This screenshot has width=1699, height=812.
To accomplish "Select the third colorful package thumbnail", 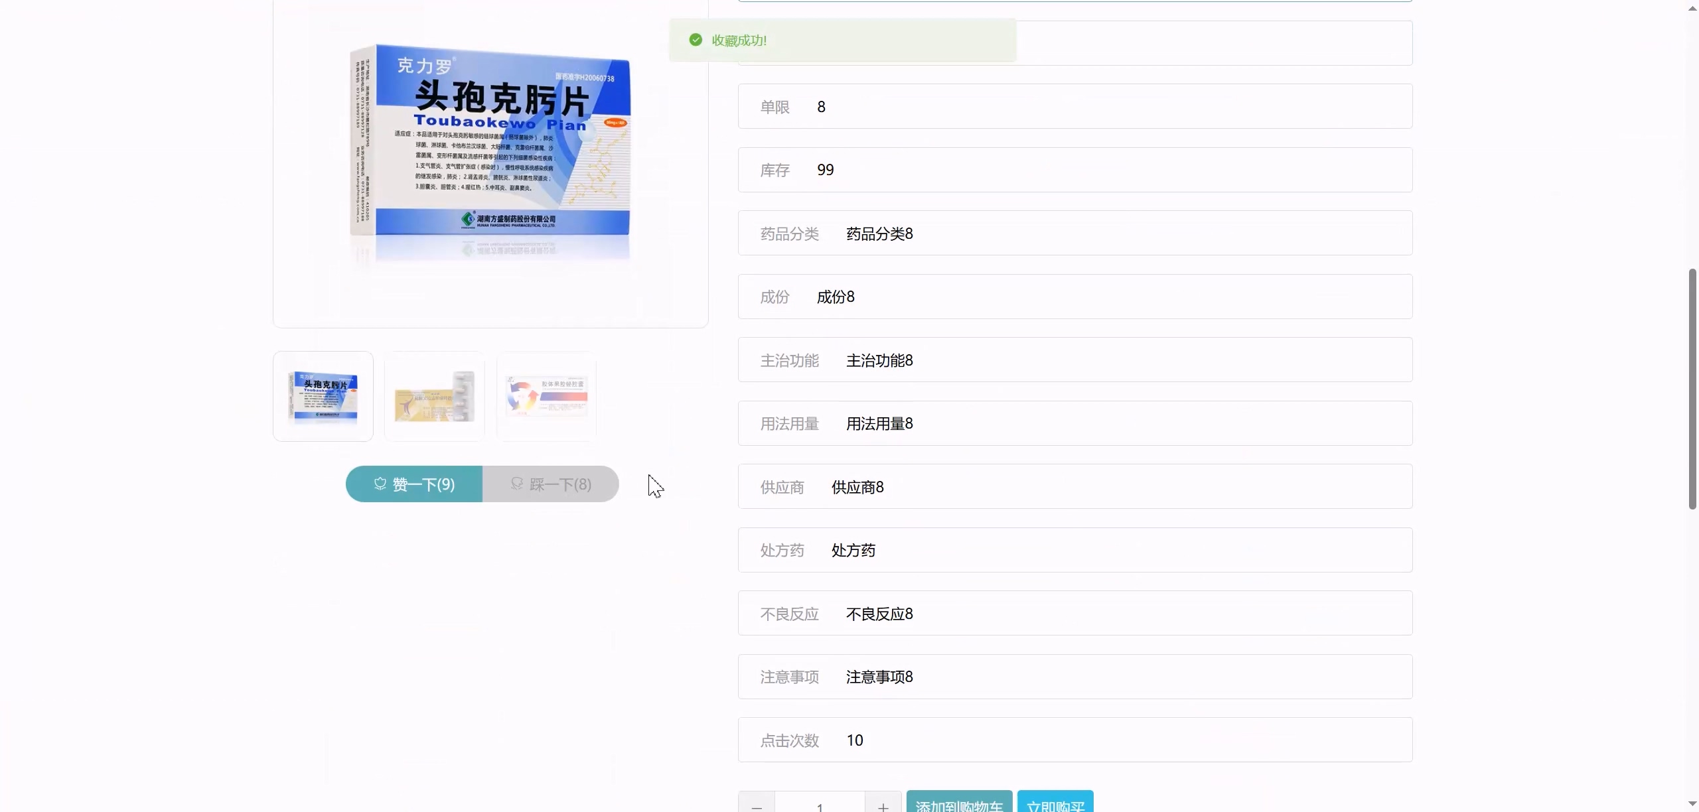I will pos(546,397).
